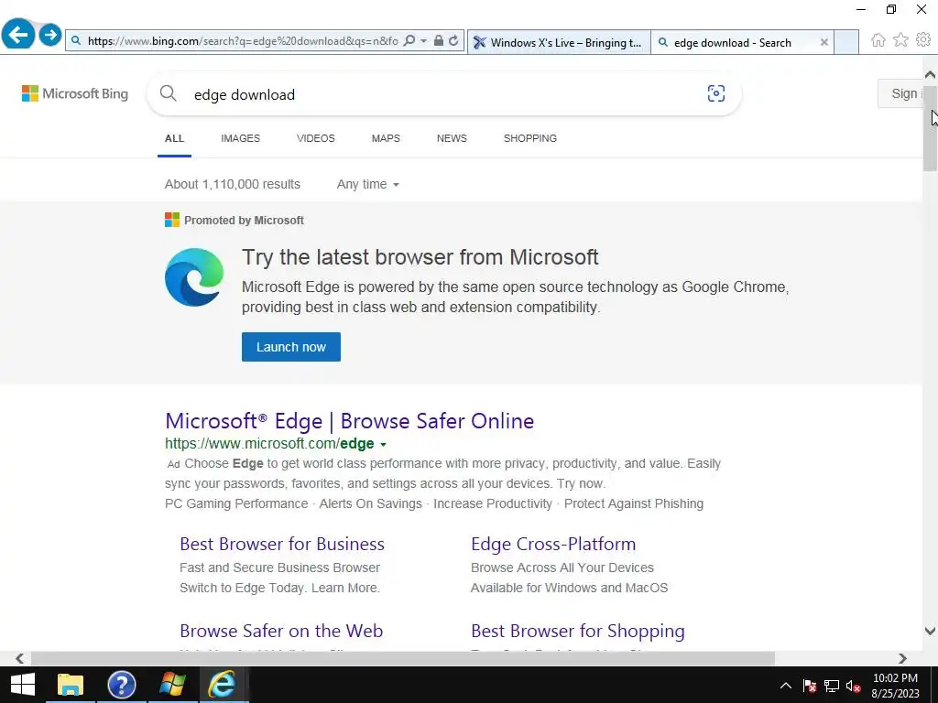View the security lock icon in the address bar

[439, 41]
